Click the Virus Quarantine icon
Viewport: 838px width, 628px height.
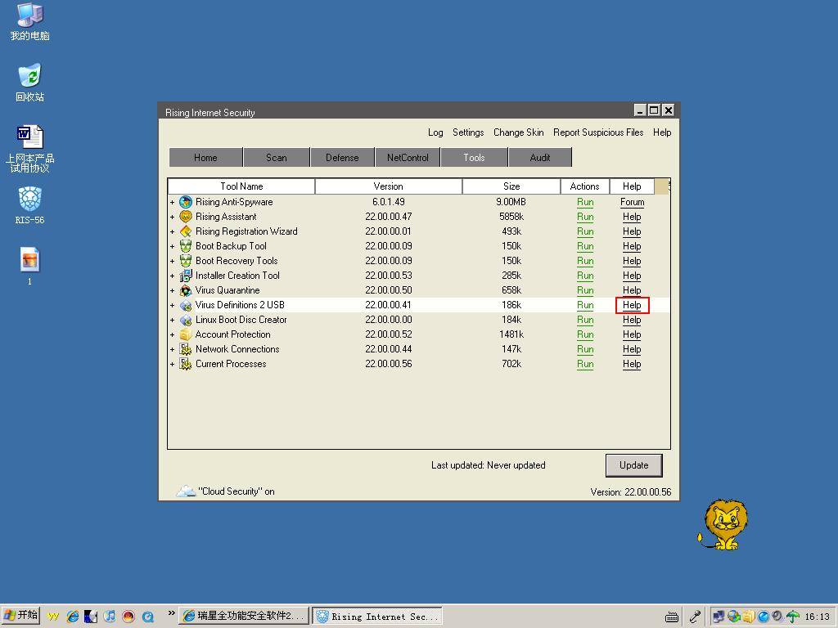(186, 290)
